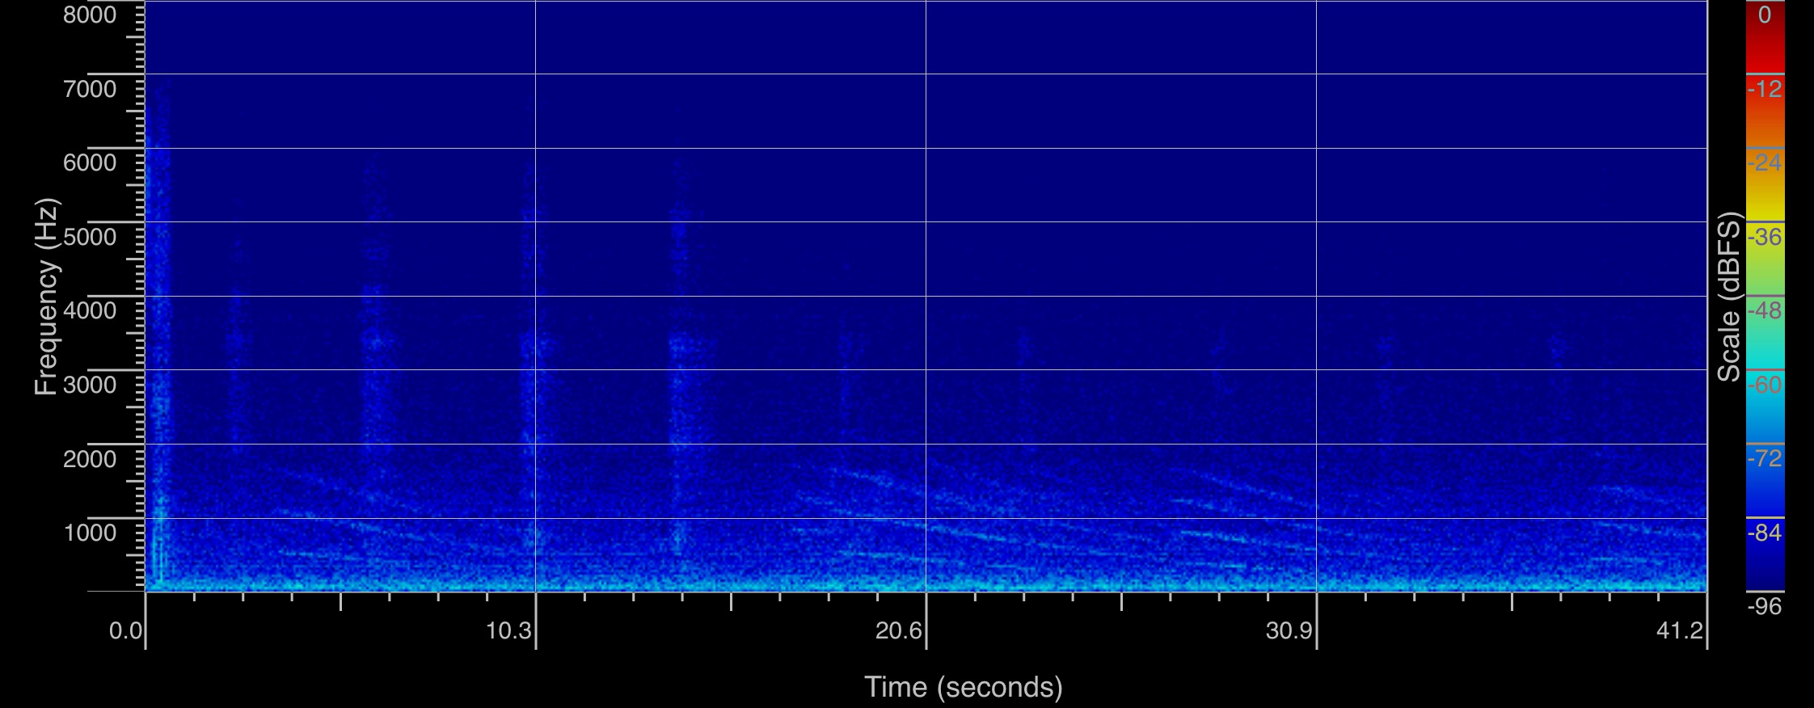Click the -60 dBFS scale label
The height and width of the screenshot is (708, 1814).
1765,385
